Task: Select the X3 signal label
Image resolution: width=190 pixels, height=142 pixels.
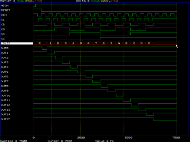Action: (x=3, y=29)
